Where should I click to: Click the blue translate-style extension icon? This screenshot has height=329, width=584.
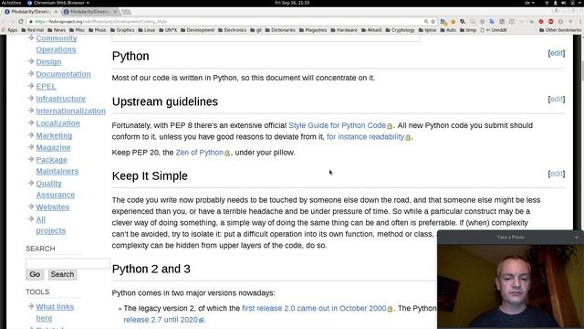[492, 22]
